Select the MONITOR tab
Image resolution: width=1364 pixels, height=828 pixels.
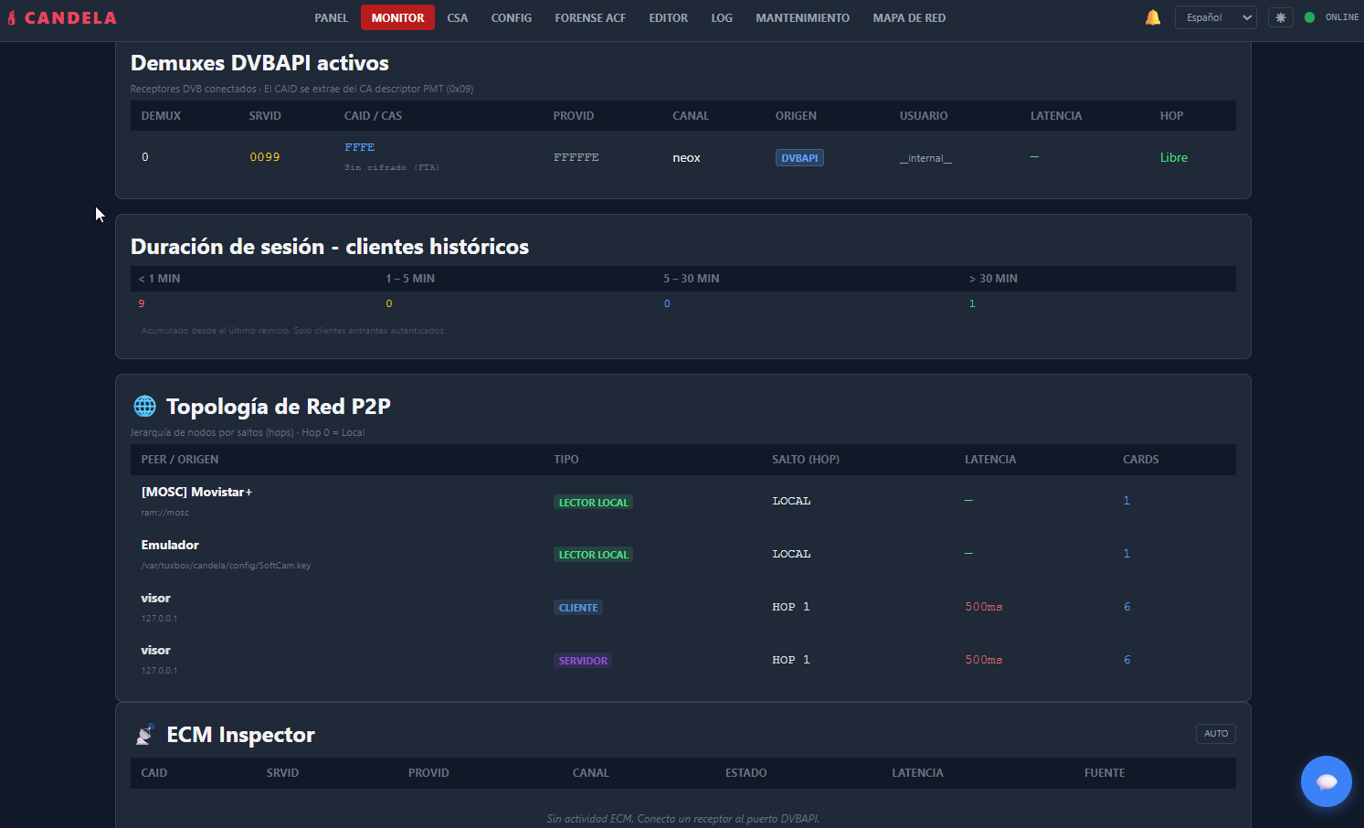point(397,17)
